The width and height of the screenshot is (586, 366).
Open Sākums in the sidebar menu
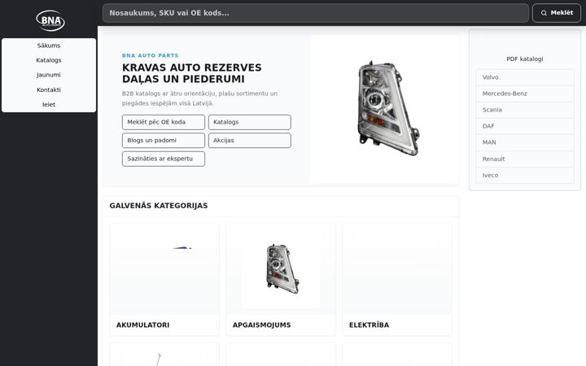[x=49, y=46]
